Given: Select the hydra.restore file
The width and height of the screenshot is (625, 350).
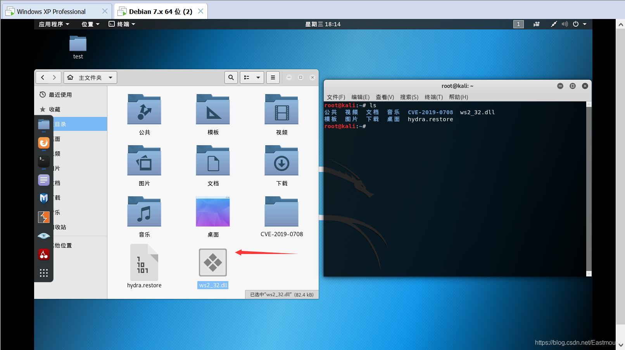Looking at the screenshot, I should point(144,262).
